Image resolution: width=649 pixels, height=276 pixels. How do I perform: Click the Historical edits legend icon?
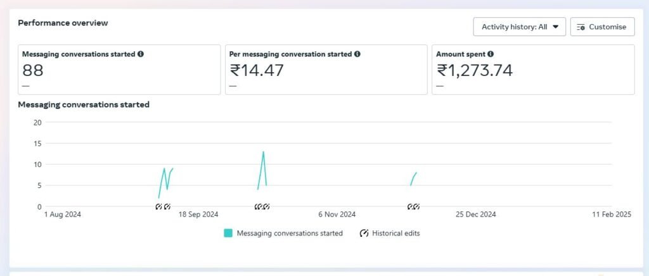364,233
